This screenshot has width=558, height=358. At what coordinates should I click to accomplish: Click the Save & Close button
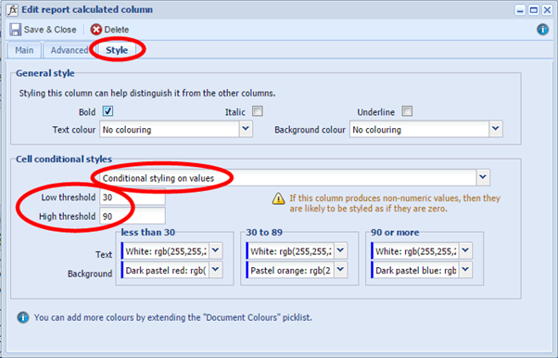click(x=43, y=30)
